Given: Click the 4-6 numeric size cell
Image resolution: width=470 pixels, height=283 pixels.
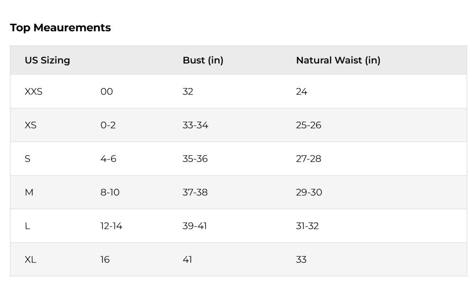Looking at the screenshot, I should click(108, 159).
